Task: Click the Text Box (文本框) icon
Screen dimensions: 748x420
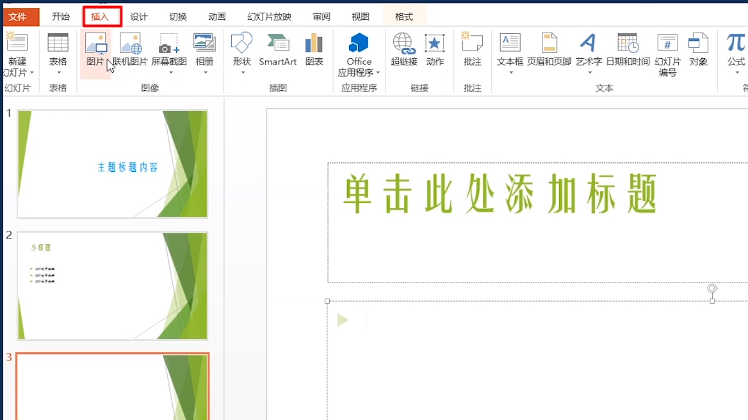Action: coord(510,42)
